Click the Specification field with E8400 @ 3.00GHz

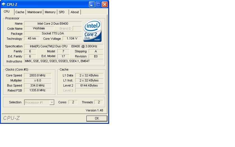click(x=64, y=46)
